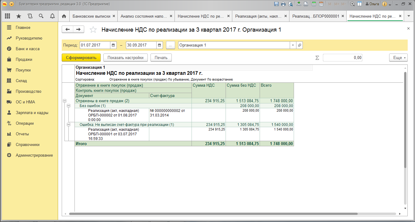The height and width of the screenshot is (222, 415).
Task: Open the calculator icon in title bar
Action: point(313,4)
